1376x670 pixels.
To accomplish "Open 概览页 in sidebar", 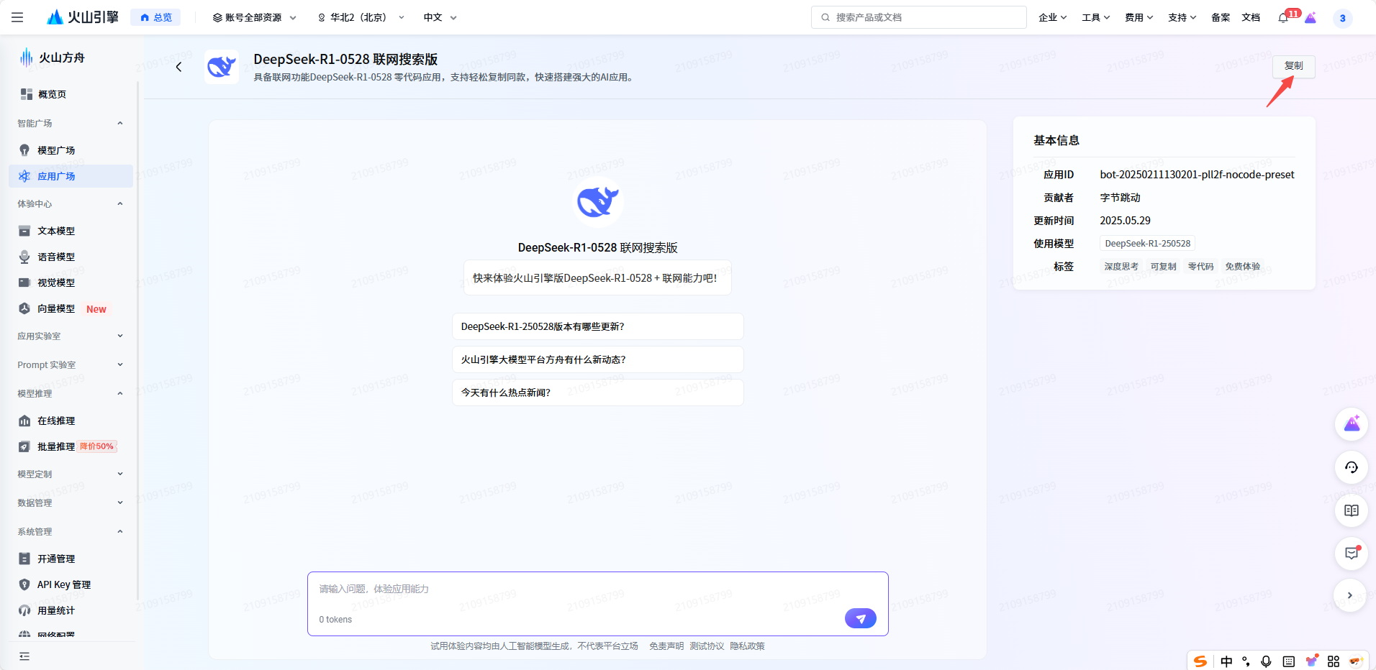I will pos(71,94).
